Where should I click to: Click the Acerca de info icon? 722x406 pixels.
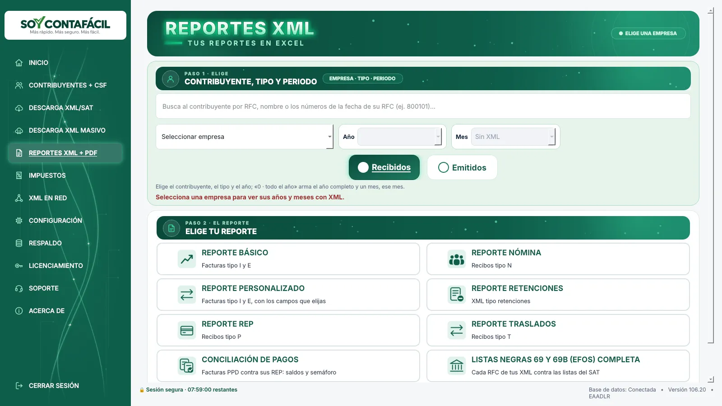click(x=19, y=311)
